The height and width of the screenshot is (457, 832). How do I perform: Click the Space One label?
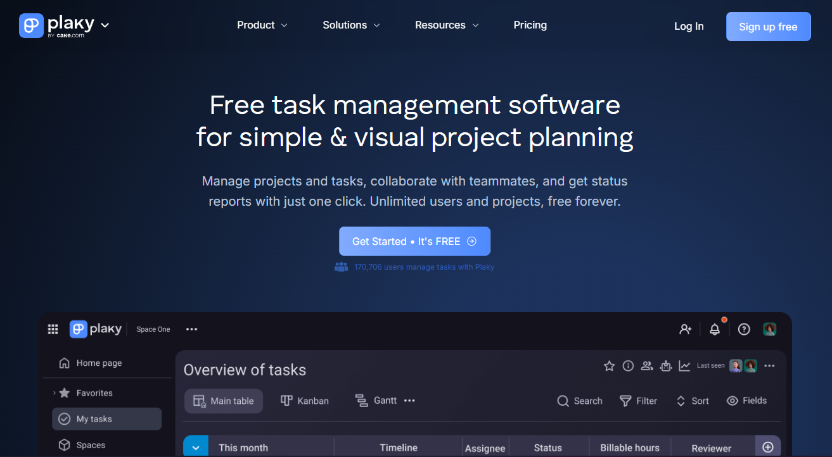(153, 329)
